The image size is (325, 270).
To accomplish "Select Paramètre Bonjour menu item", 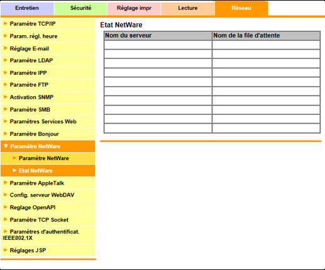I will pos(48,134).
